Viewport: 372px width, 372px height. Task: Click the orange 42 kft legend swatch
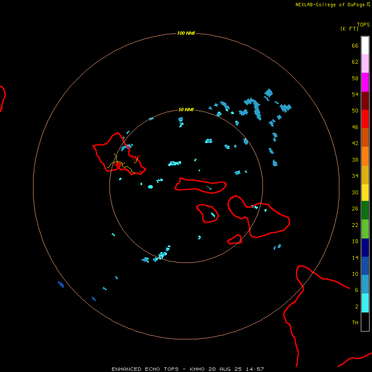click(365, 156)
